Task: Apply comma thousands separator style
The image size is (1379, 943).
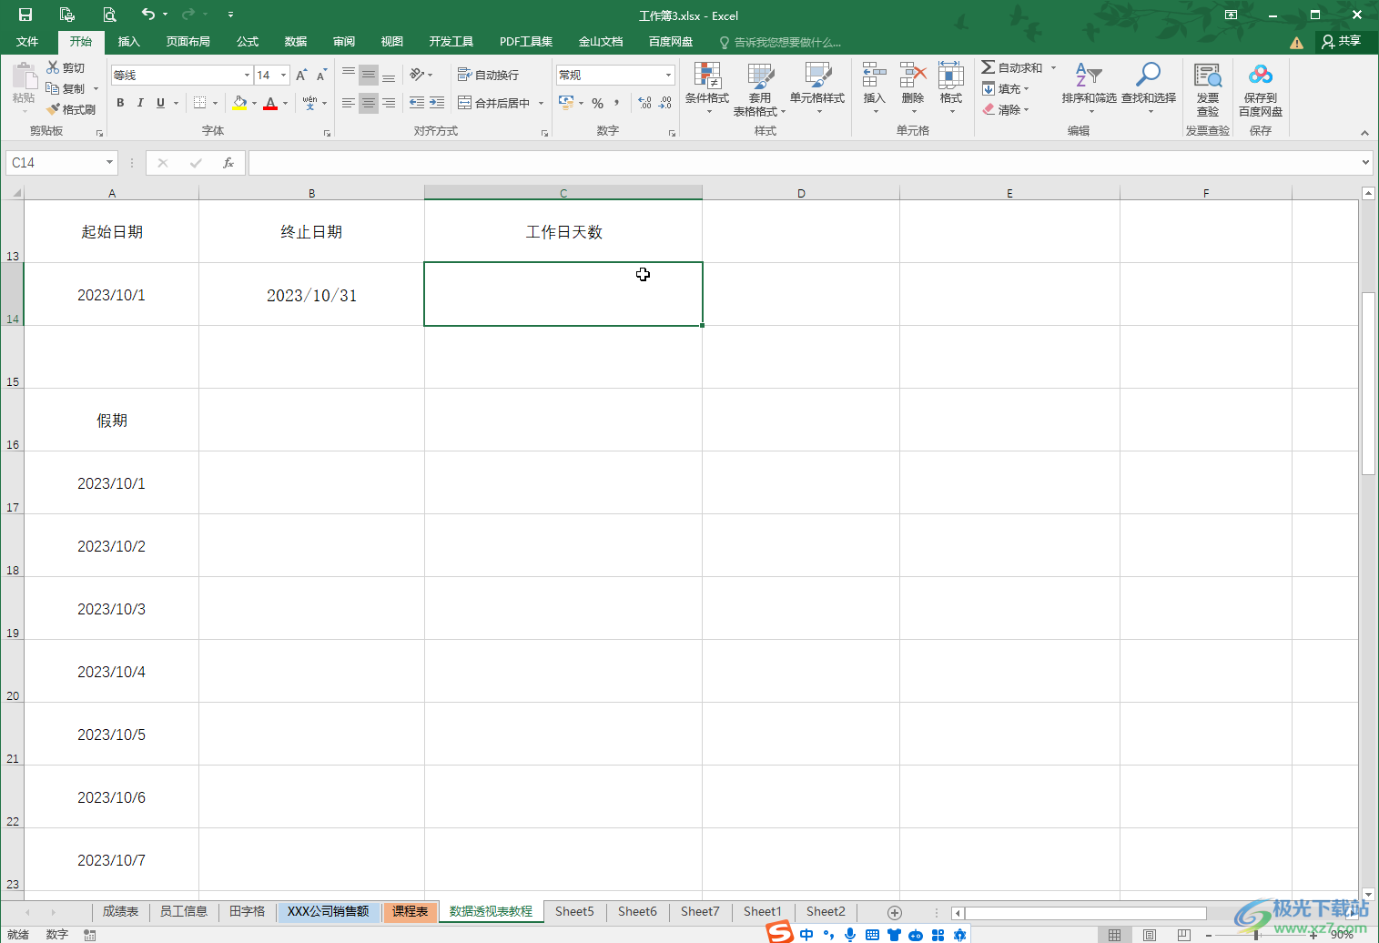Action: click(617, 103)
